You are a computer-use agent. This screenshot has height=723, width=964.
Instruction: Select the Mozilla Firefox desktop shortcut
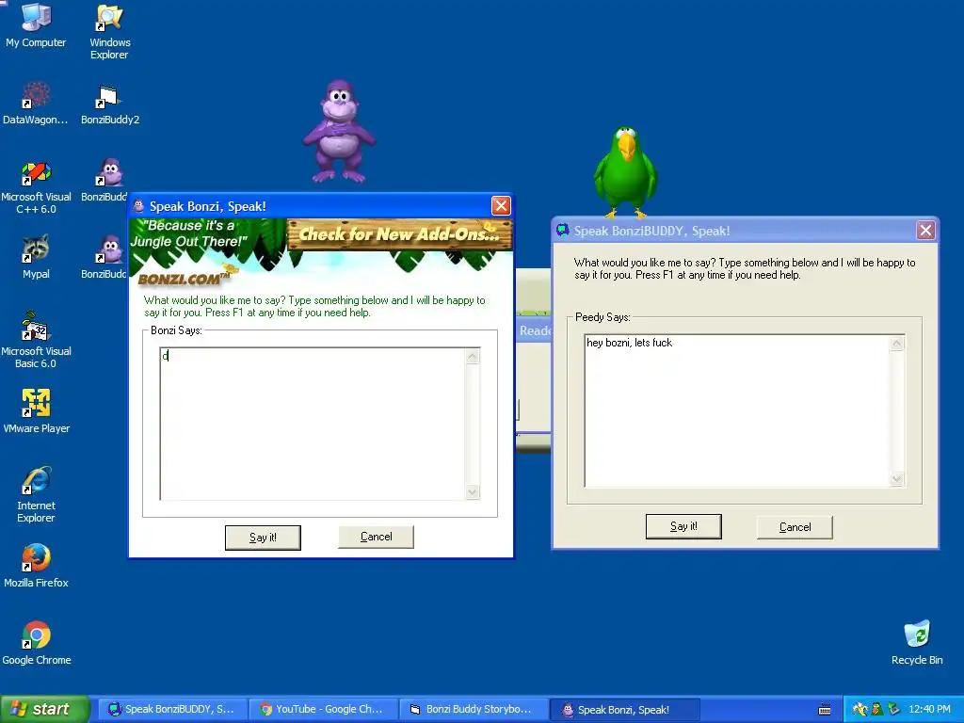tap(36, 566)
